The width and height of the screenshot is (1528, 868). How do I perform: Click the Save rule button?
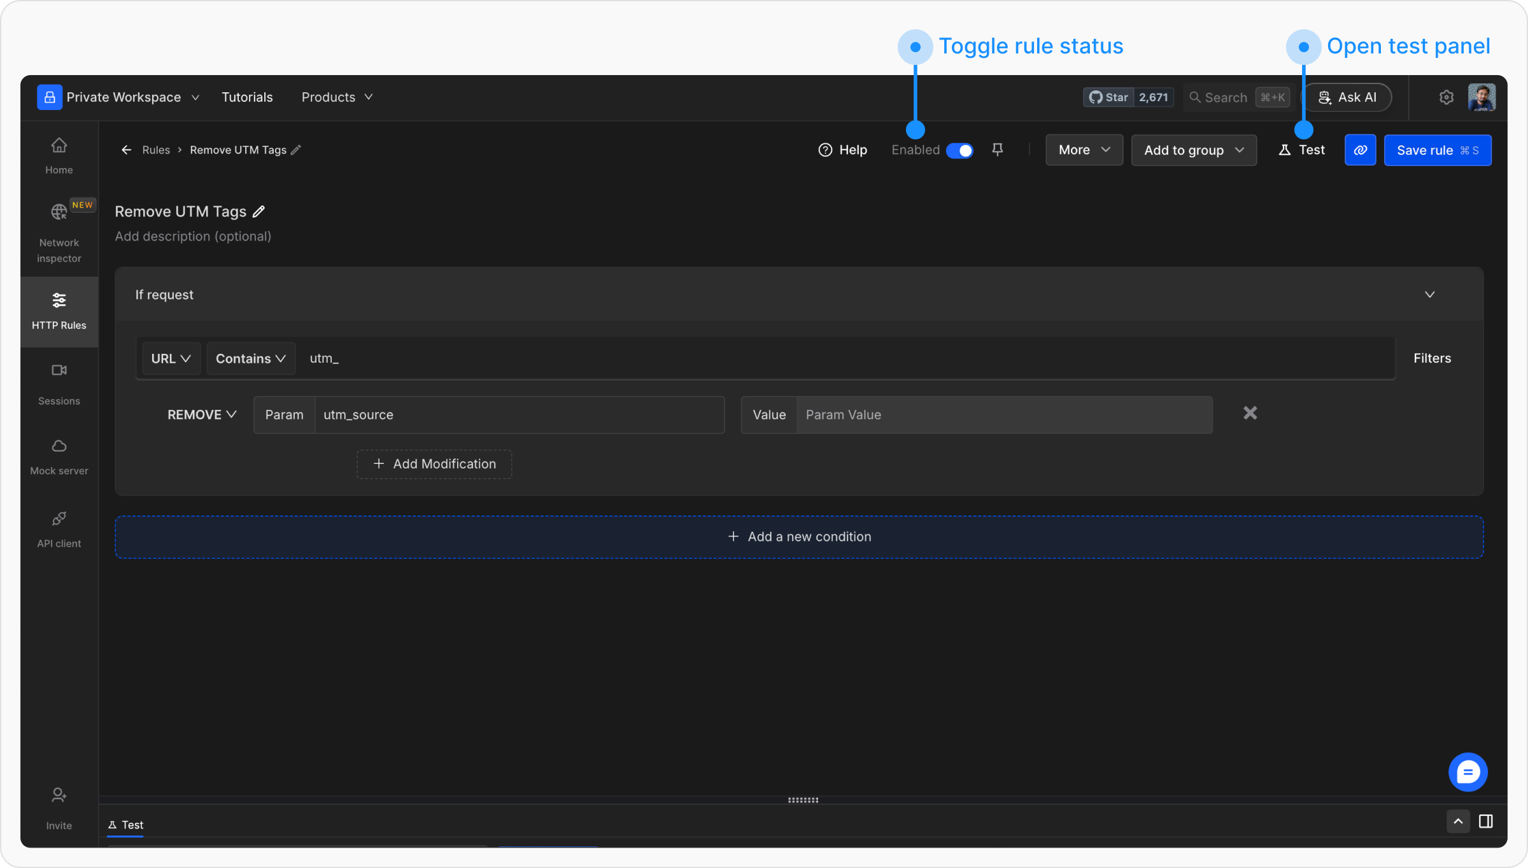[1437, 150]
